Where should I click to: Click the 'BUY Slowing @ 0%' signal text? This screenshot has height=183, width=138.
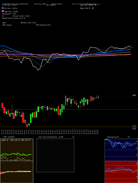click(43, 25)
